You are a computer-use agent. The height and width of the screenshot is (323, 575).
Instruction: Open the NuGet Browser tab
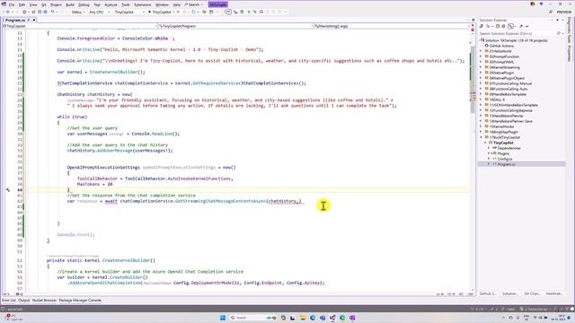pos(44,301)
